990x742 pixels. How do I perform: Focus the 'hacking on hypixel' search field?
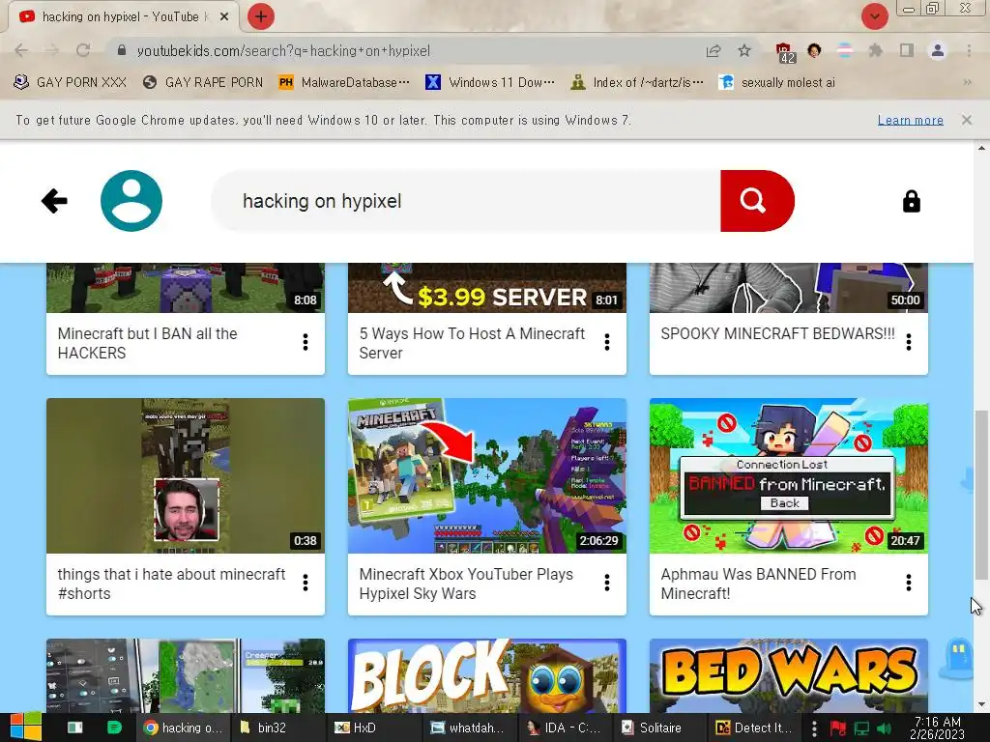466,201
